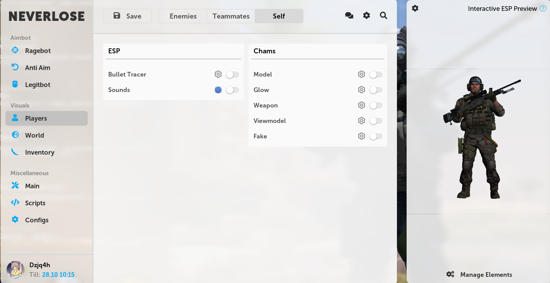
Task: Click Manage Elements button
Action: [x=479, y=274]
